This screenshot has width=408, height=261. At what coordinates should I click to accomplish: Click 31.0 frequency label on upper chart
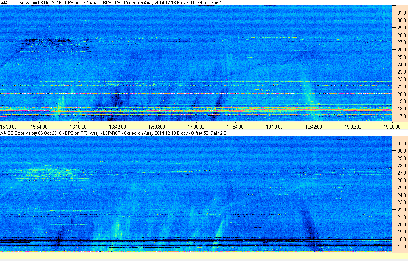(401, 13)
